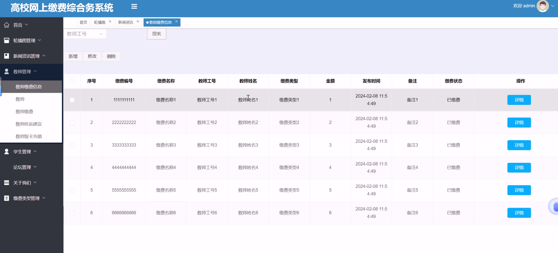
Task: Click the 缴费类型管理 badge icon
Action: [7, 198]
